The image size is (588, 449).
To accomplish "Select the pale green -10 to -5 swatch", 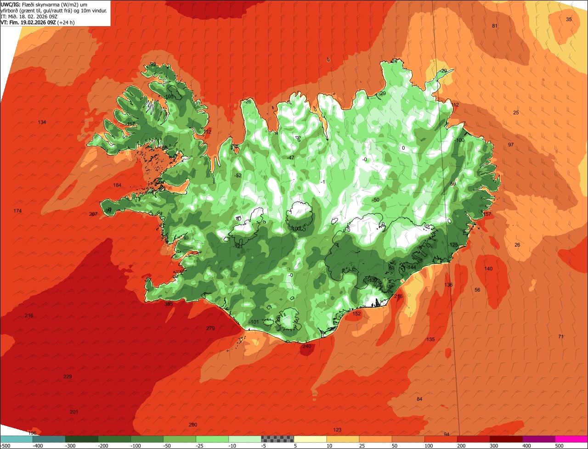I will tap(244, 439).
